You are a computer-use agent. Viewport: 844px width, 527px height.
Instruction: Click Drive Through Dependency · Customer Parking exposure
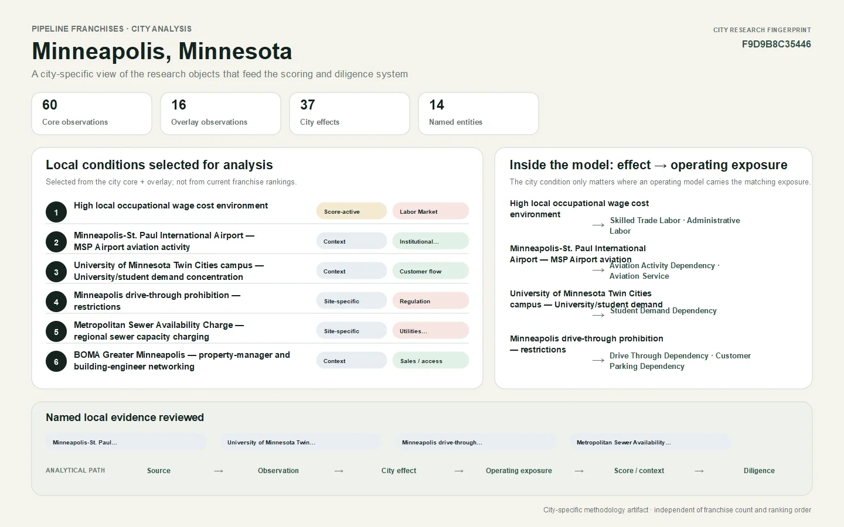tap(680, 361)
